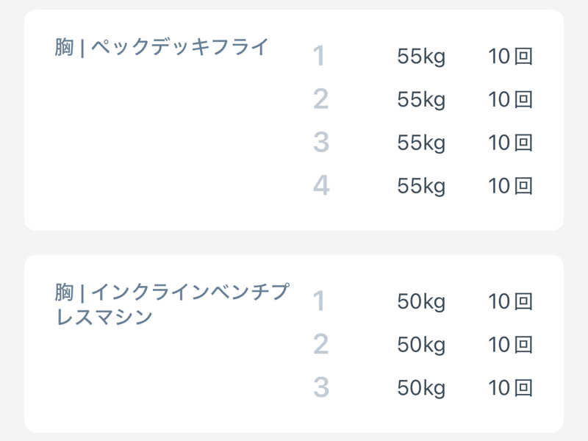Screen dimensions: 588x441
Task: Tap the 55kg weight in ペックデッキフライ set 2
Action: tap(421, 99)
